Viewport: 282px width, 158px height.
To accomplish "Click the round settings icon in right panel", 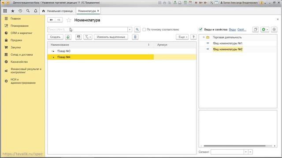I will coord(274,29).
